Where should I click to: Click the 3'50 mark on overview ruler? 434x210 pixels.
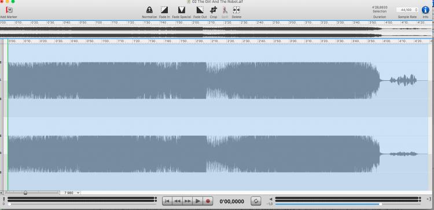click(373, 22)
